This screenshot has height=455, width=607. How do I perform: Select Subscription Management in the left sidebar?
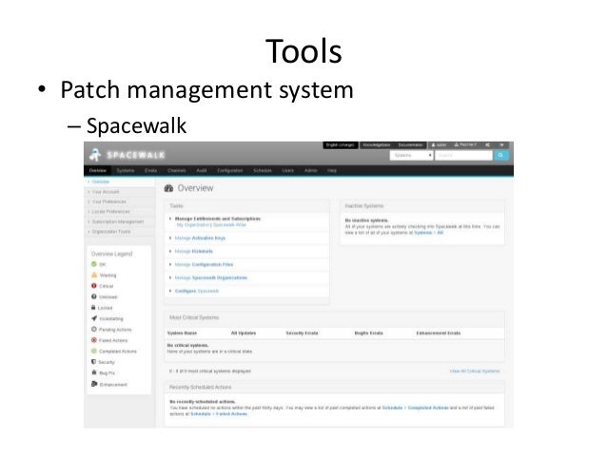(118, 221)
